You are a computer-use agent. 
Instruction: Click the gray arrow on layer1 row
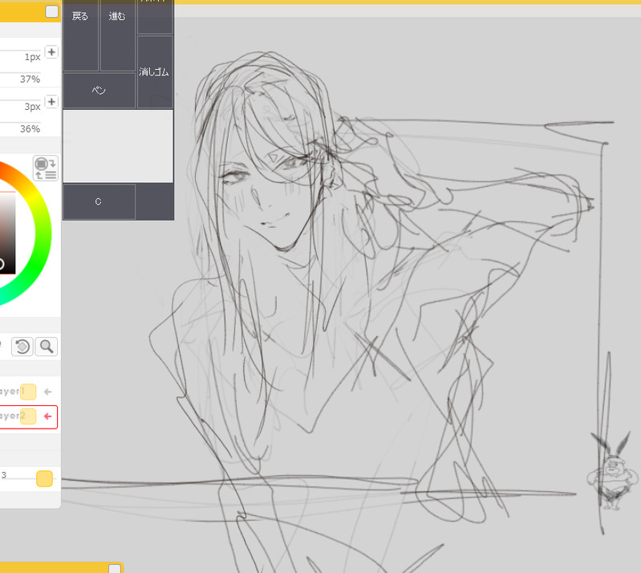[x=48, y=392]
